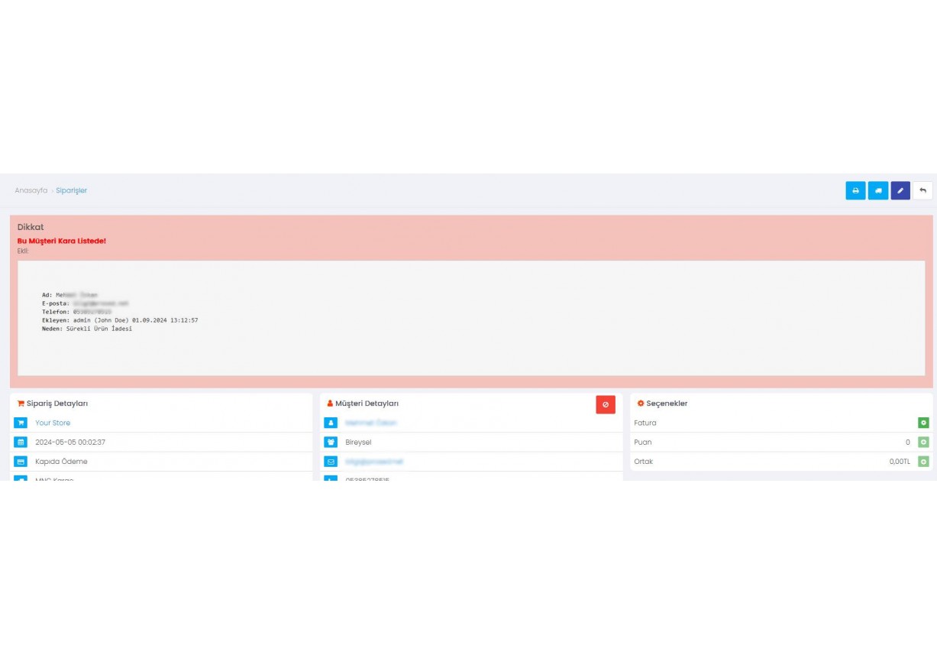Viewport: 937px width, 655px height.
Task: Open the Siparişler breadcrumb link
Action: click(x=72, y=190)
